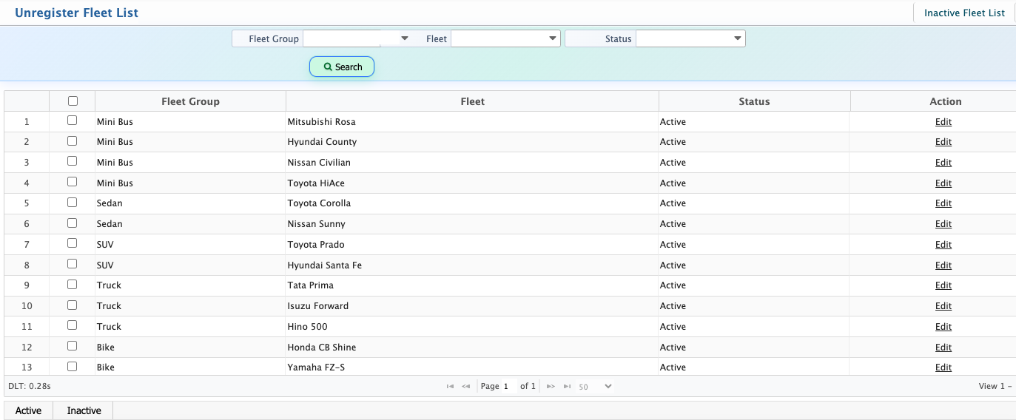Edit the Hino 500 fleet
The width and height of the screenshot is (1016, 420).
pos(943,327)
